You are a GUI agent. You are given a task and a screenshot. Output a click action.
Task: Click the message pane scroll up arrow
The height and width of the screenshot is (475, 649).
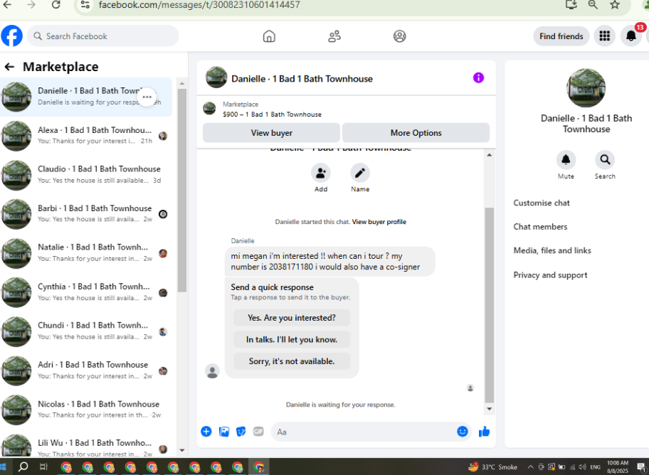[x=489, y=155]
